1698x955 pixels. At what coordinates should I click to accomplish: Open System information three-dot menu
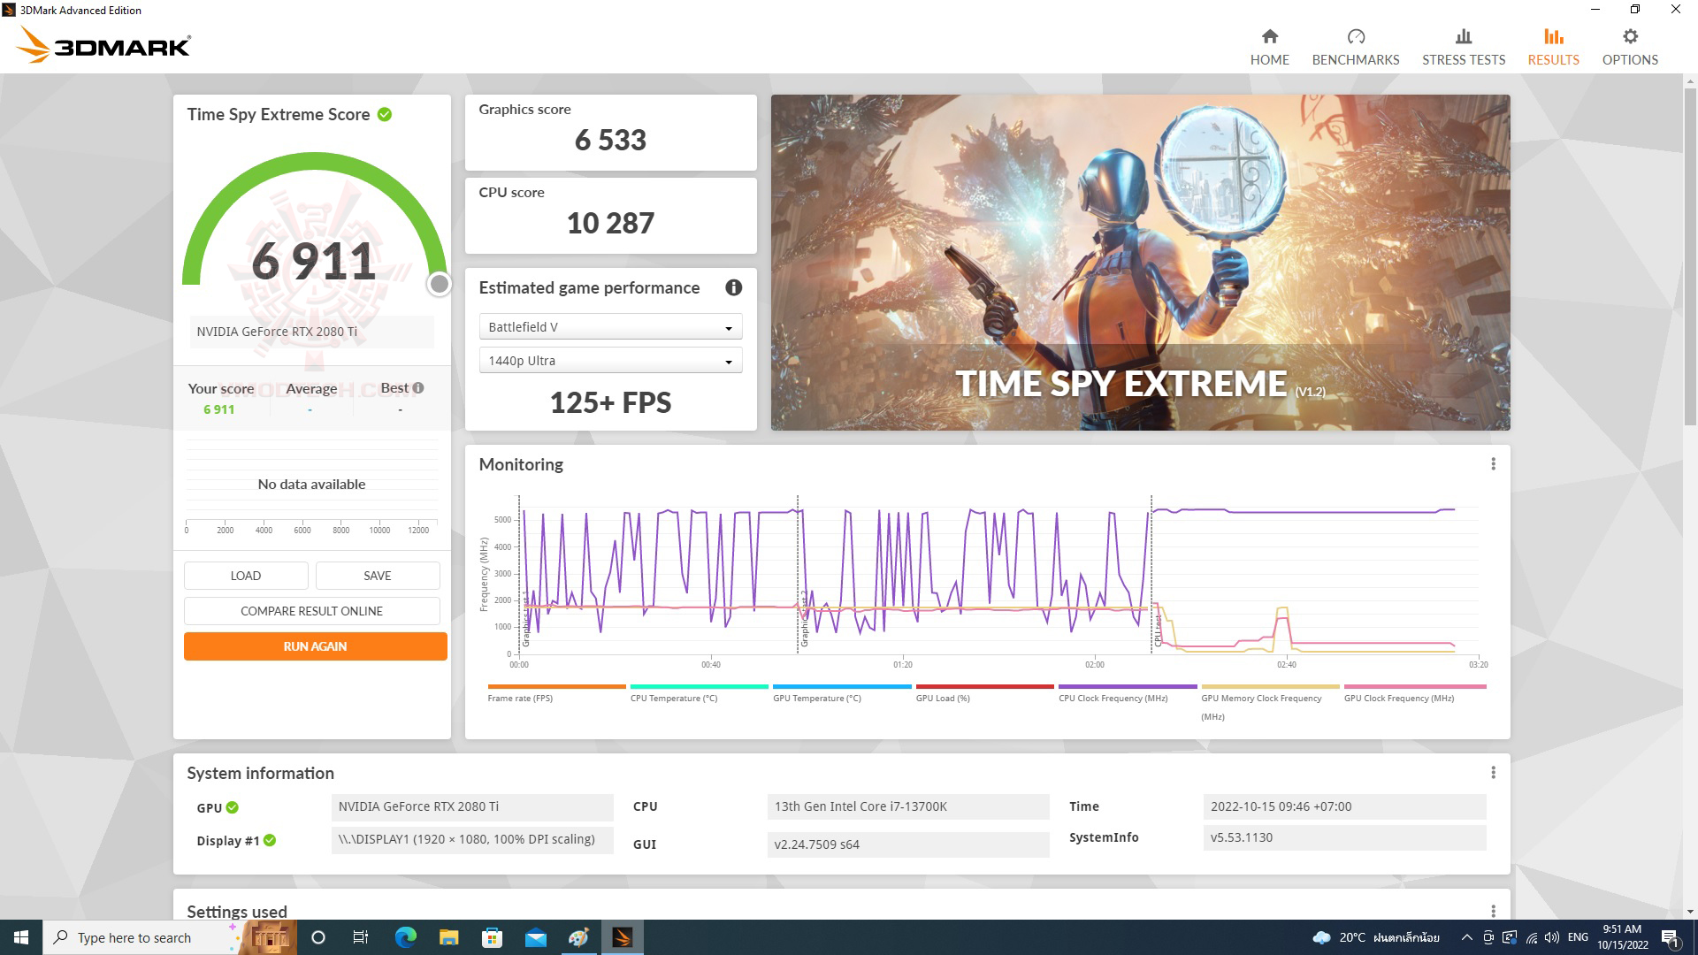click(1493, 773)
